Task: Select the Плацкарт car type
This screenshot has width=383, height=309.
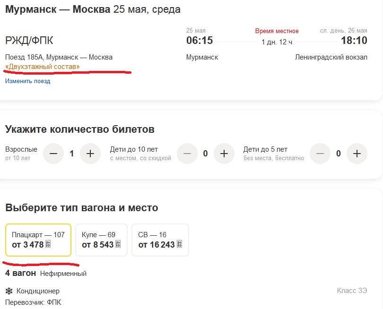Action: point(38,240)
